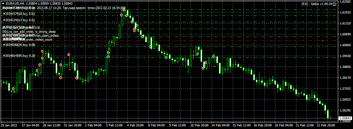Click time axis label 21 Feb 12:00
353x129 pixels.
pyautogui.click(x=305, y=125)
